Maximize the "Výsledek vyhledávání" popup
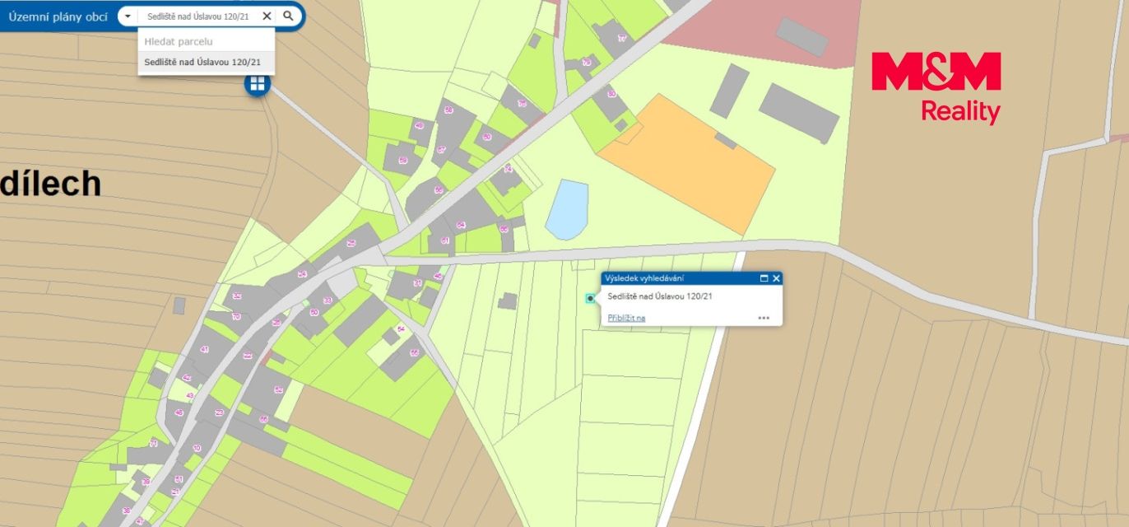1129x527 pixels. click(764, 278)
